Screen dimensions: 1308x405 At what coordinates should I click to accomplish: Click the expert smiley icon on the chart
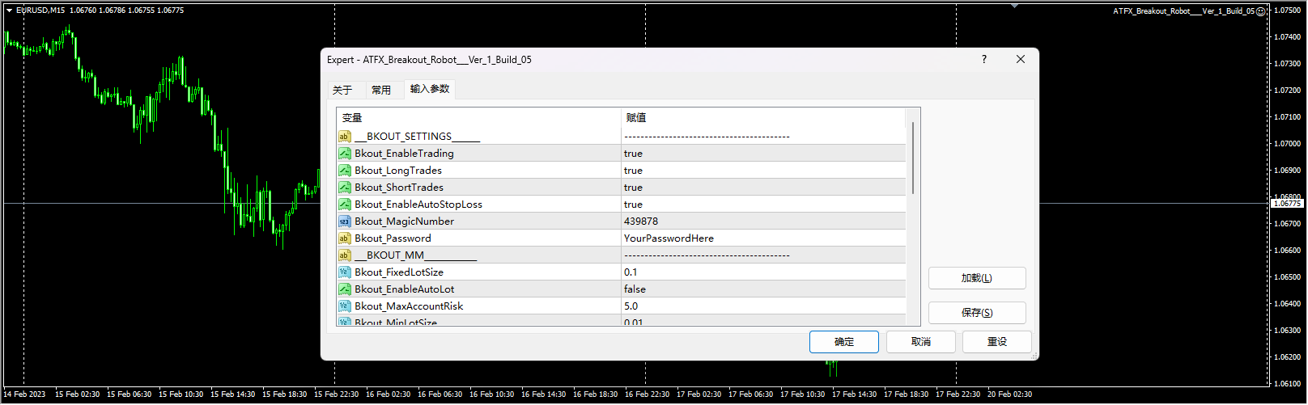1260,11
